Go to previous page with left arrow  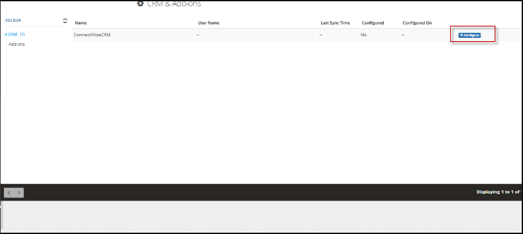click(9, 192)
